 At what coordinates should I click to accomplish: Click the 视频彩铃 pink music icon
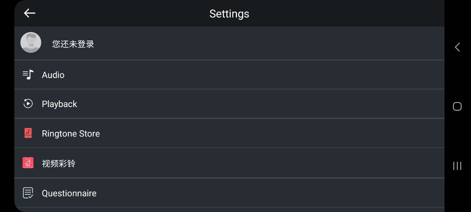28,163
